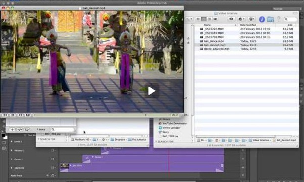Viewport: 304px width, 182px height.
Task: Open the filmstrip menu for Curves 1 track
Action: (53, 159)
